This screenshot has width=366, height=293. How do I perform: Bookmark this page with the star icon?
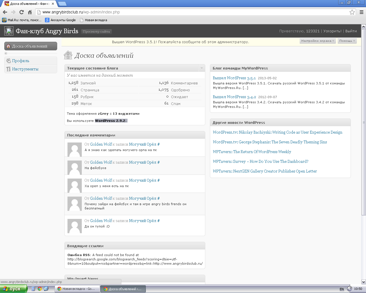[x=352, y=12]
